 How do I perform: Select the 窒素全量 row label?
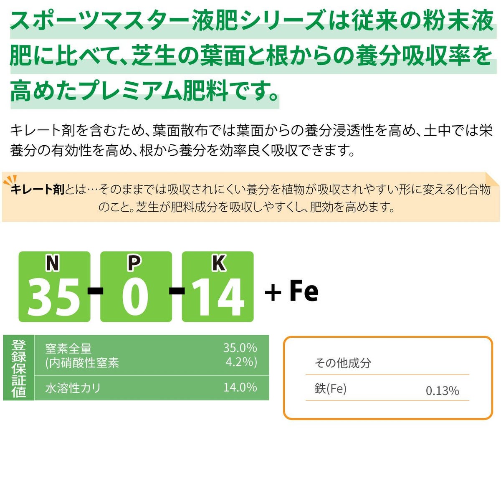click(x=68, y=348)
